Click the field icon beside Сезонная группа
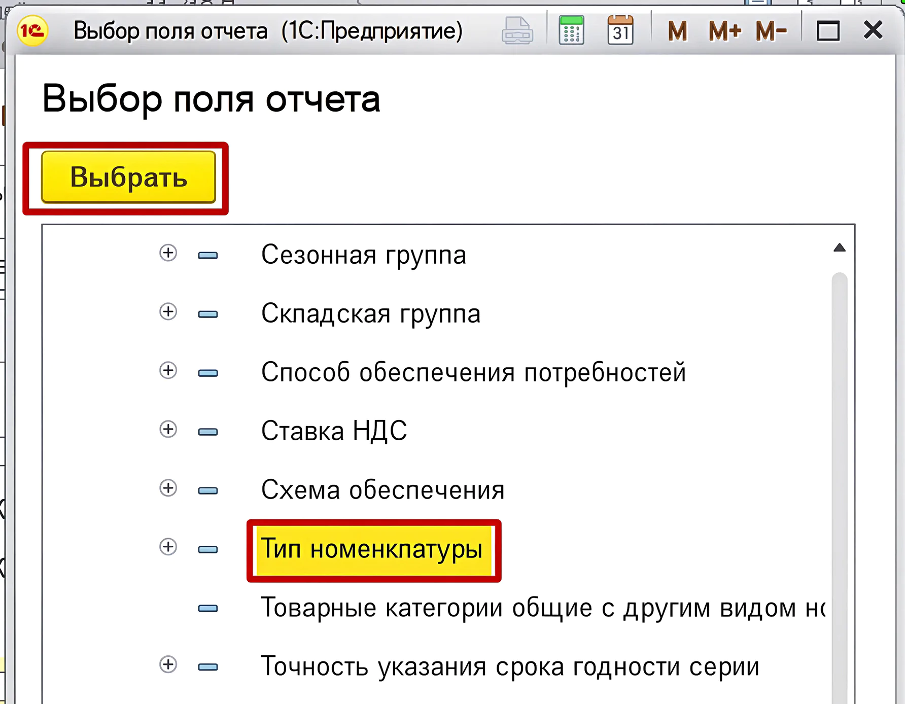Screen dimensions: 905x704 click(208, 255)
